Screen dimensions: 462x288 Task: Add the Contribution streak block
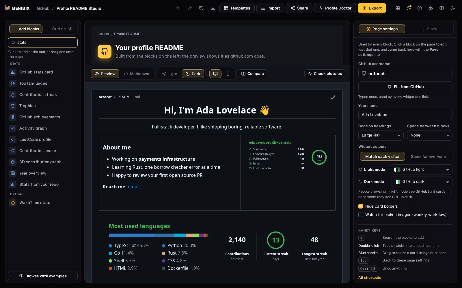(x=43, y=94)
